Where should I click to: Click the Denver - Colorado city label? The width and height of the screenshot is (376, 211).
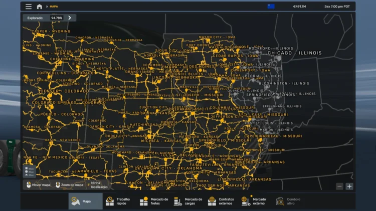[x=65, y=91]
